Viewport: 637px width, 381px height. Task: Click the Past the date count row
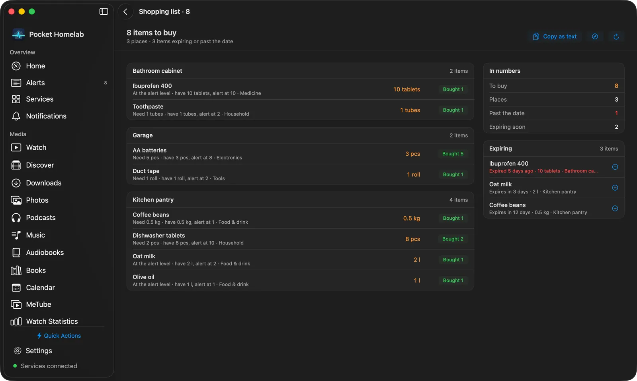click(553, 113)
